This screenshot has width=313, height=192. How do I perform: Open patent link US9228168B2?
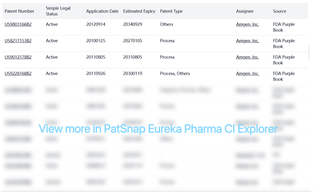[x=18, y=73]
